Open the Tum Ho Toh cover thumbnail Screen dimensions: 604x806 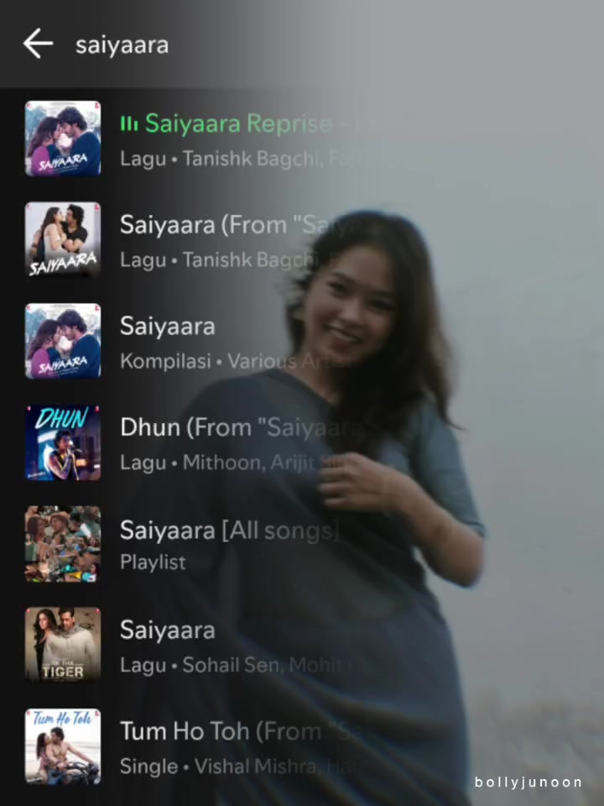point(63,746)
